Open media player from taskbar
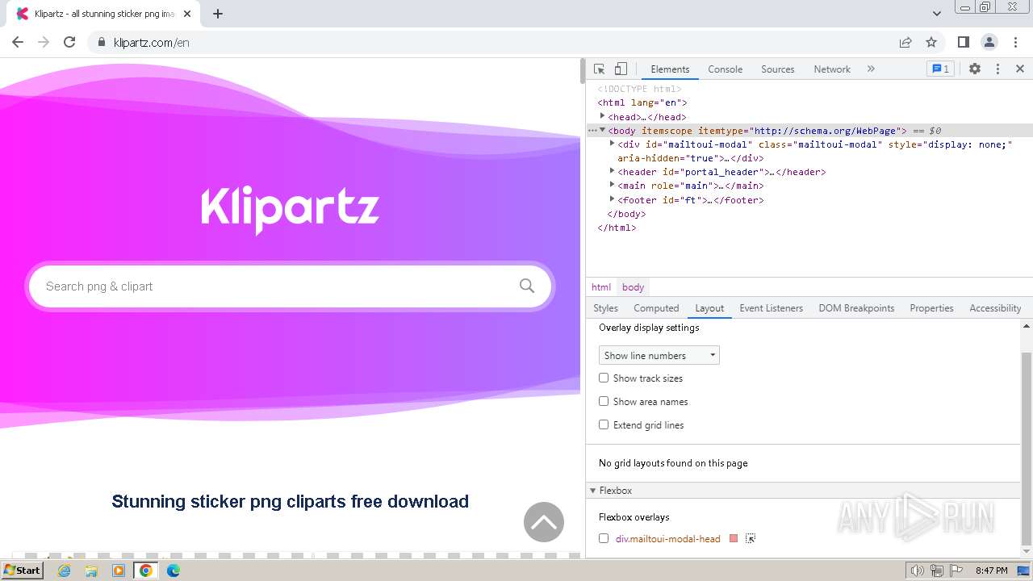Viewport: 1033px width, 581px height. click(119, 571)
